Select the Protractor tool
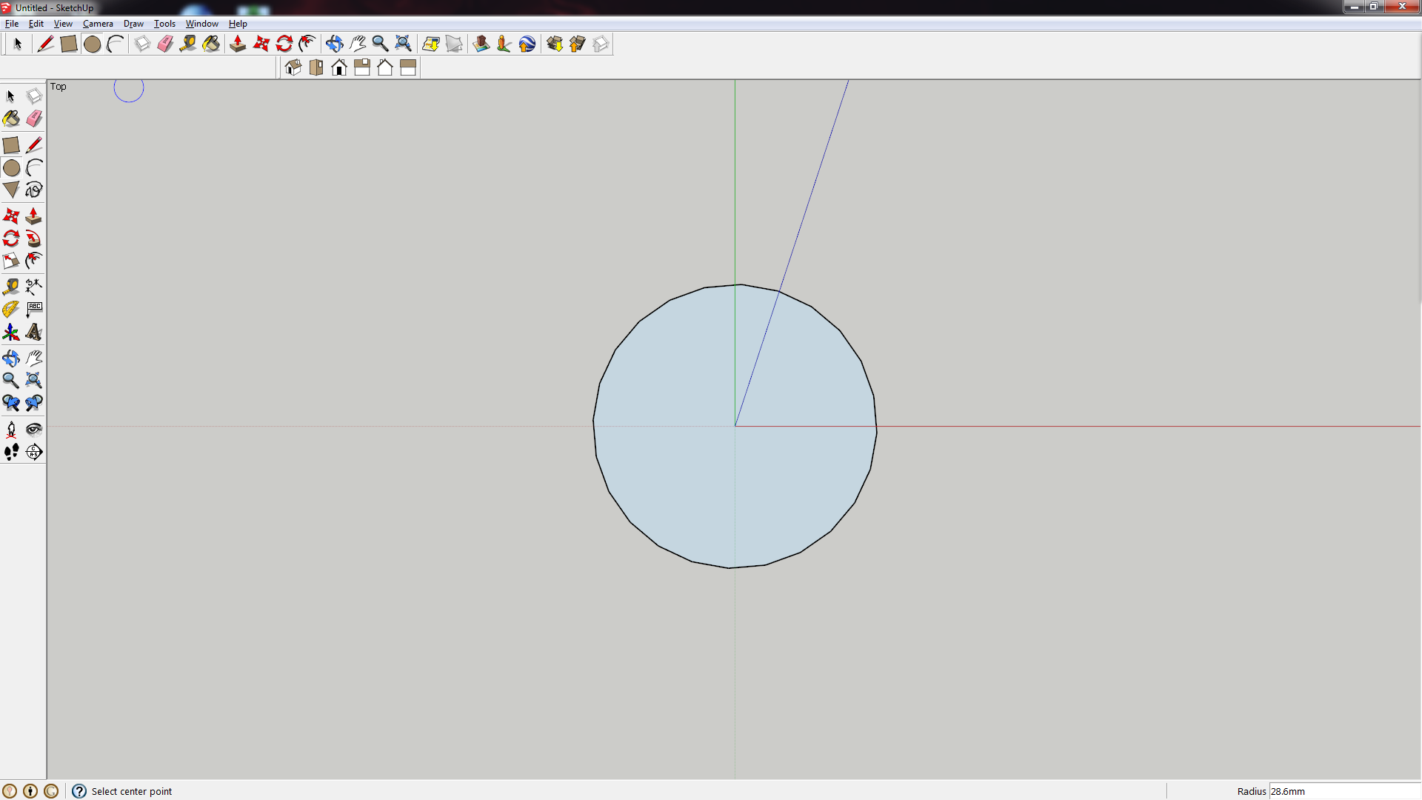1422x800 pixels. coord(11,309)
